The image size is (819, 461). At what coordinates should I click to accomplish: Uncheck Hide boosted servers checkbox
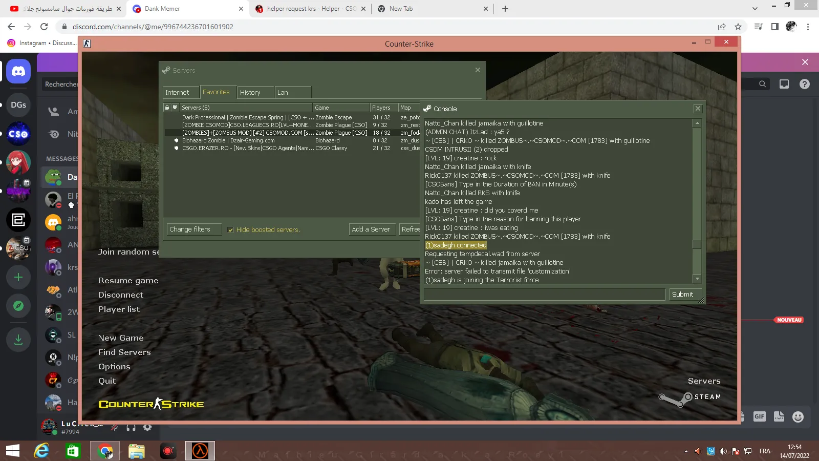tap(230, 230)
